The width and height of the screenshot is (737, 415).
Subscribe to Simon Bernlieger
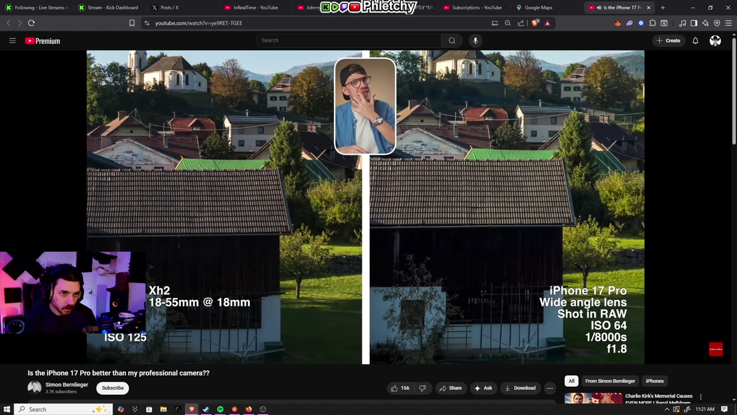tap(113, 388)
